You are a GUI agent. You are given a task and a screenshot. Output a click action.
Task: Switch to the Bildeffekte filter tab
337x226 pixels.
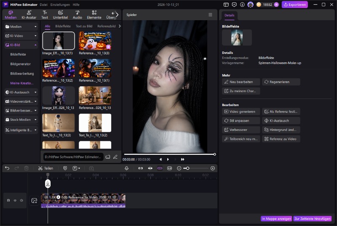pos(63,26)
